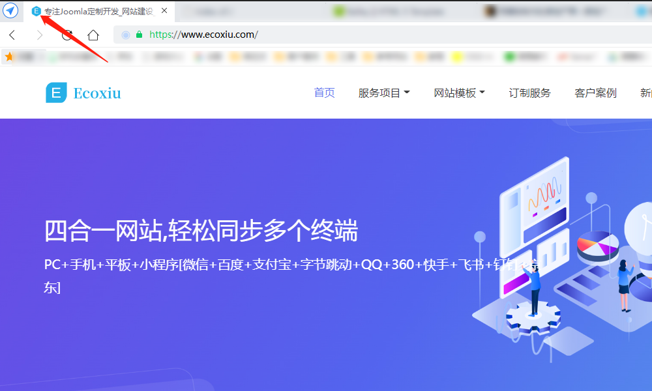Open the browser home page icon

click(93, 35)
